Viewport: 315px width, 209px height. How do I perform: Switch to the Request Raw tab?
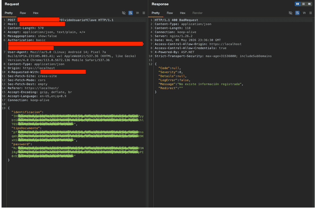[23, 13]
